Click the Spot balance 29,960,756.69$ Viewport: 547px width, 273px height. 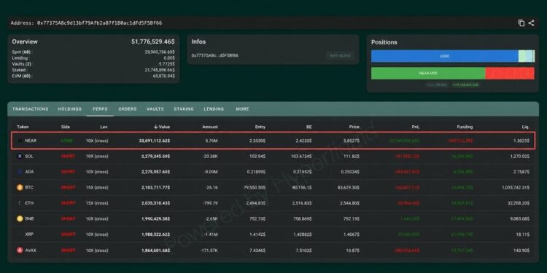pos(160,52)
